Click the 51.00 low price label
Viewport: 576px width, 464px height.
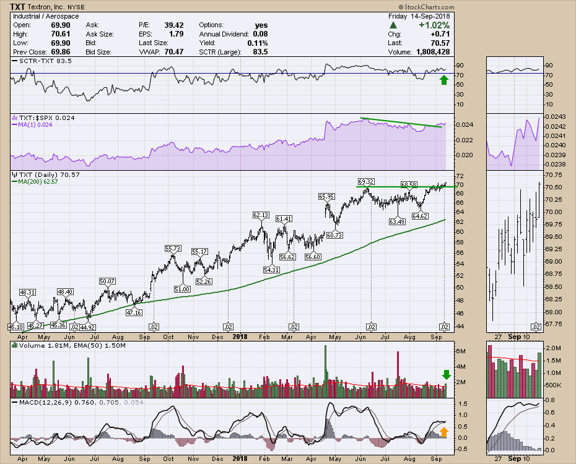[x=182, y=289]
